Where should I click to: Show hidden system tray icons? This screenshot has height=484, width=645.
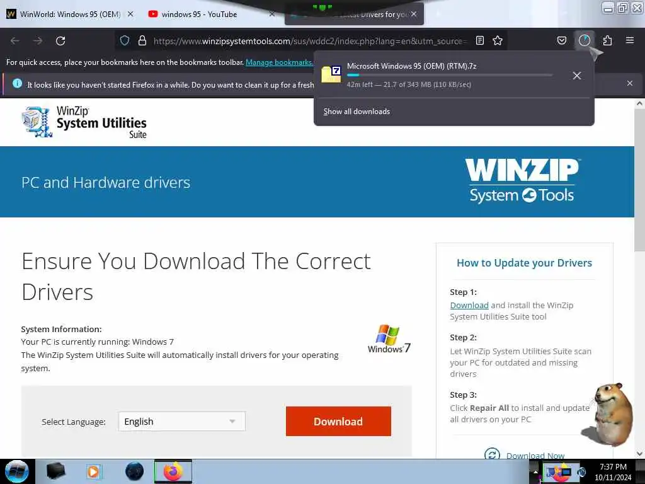click(535, 471)
